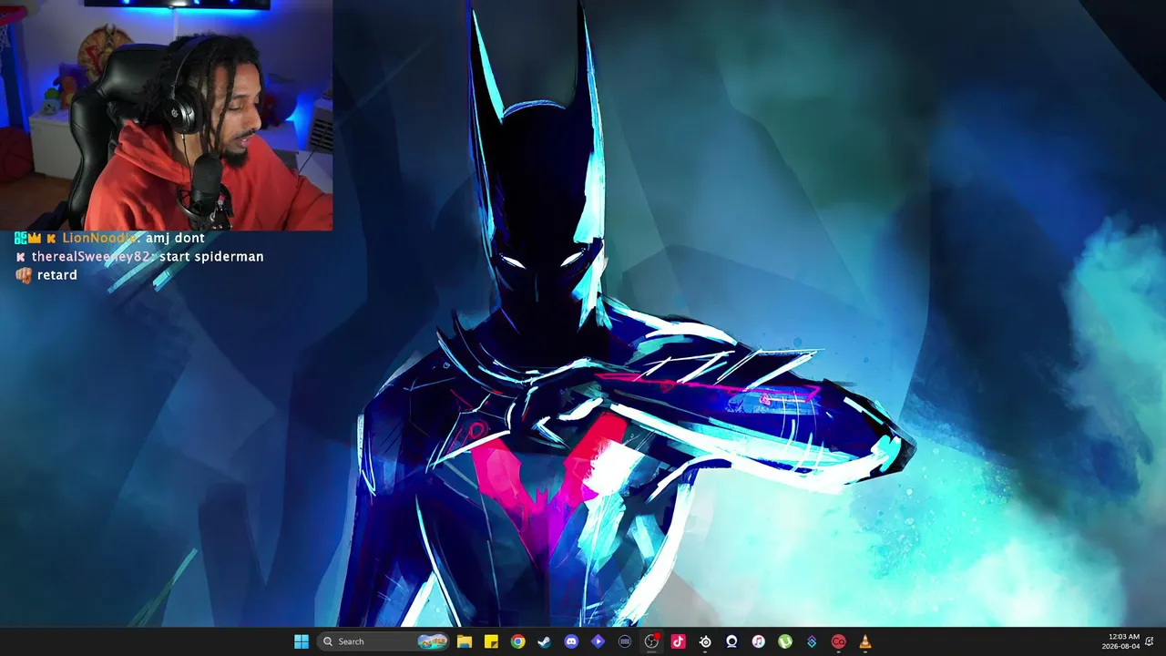Open the webcam app taskbar icon

[x=731, y=641]
